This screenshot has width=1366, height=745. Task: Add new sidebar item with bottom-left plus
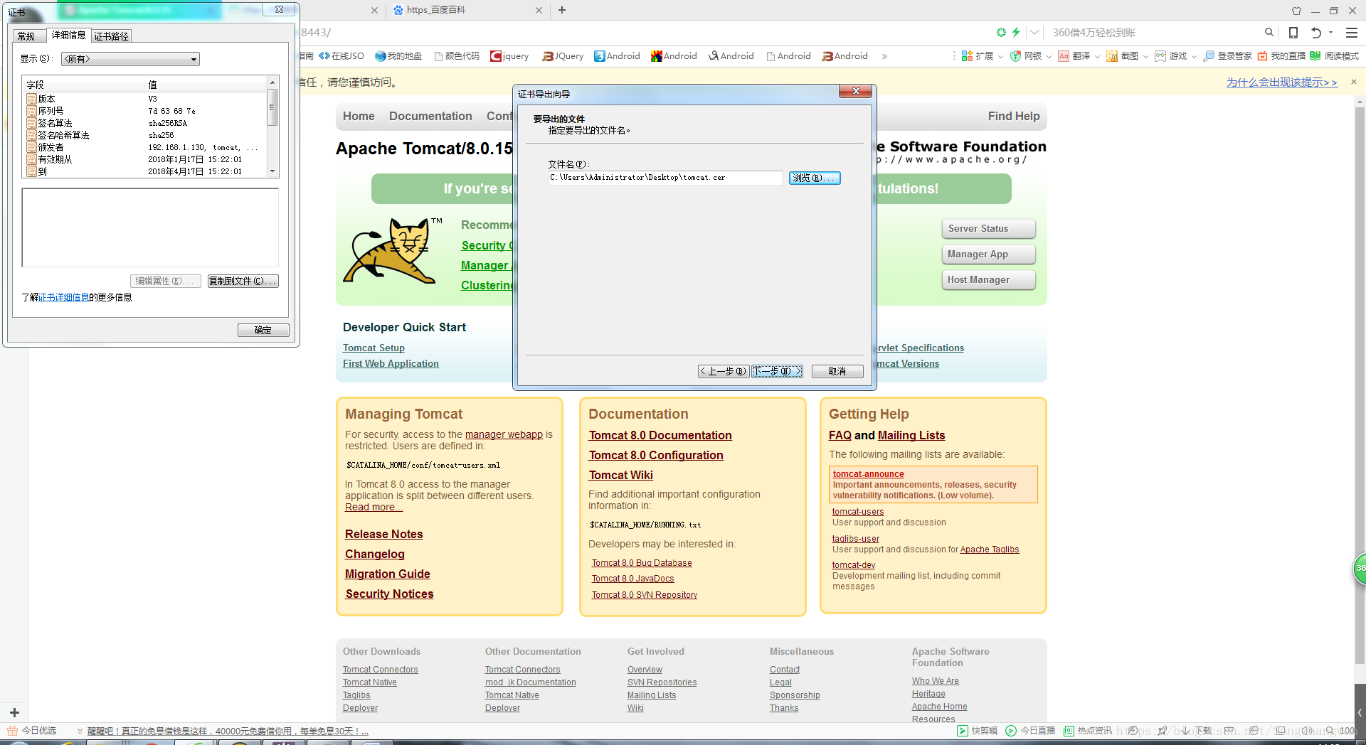[14, 712]
